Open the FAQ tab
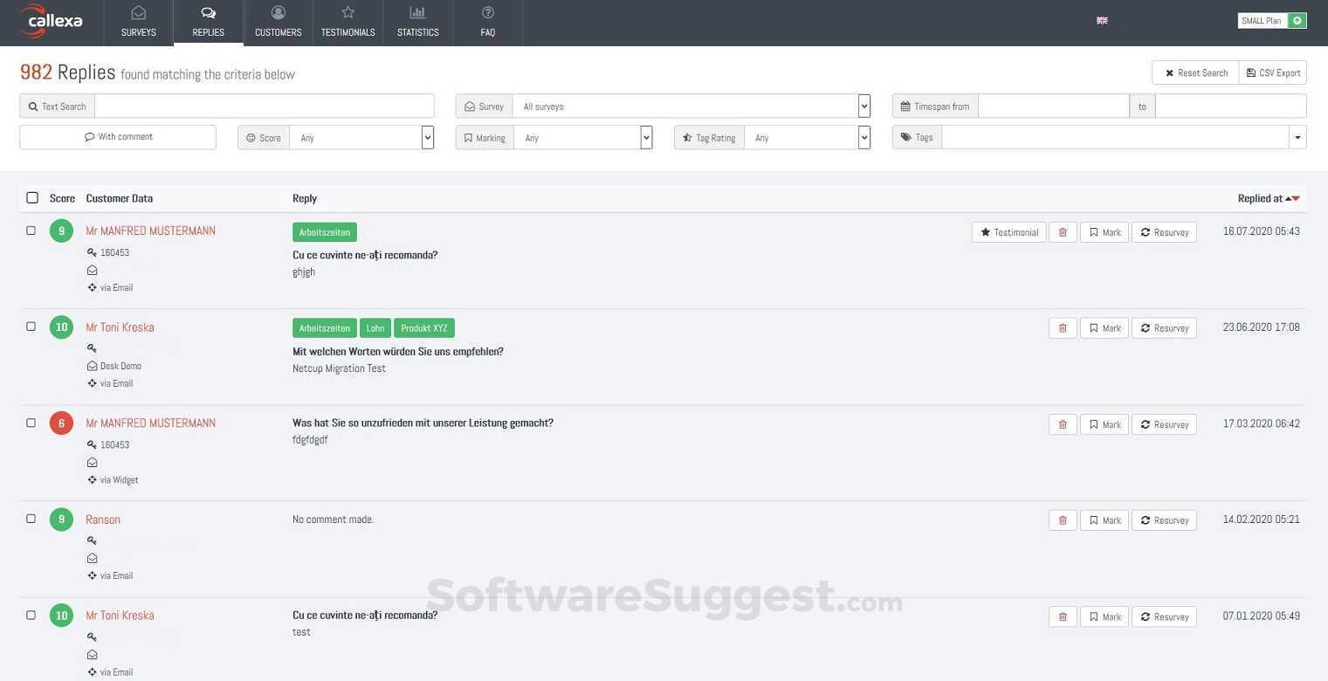This screenshot has height=681, width=1328. coord(488,23)
